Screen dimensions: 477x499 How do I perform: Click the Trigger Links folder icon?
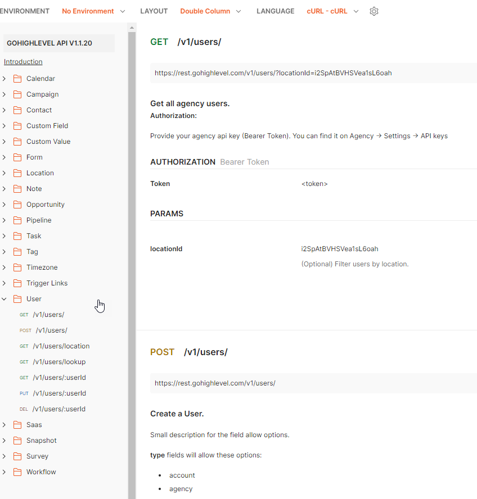click(x=17, y=283)
